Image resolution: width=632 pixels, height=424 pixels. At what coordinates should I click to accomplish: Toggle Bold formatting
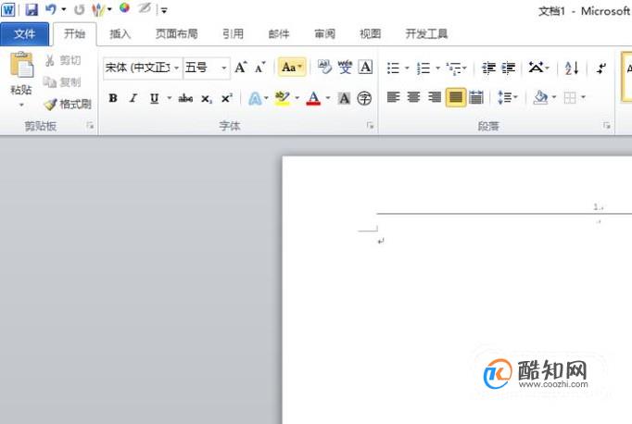click(x=113, y=98)
